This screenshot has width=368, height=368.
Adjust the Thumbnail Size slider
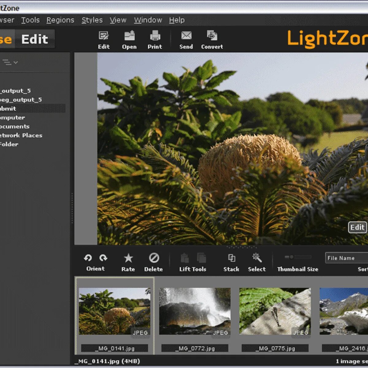tap(298, 257)
